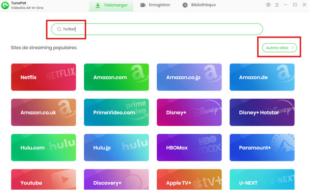This screenshot has width=309, height=195.
Task: Select the Apple TV+ tile
Action: pos(189,180)
